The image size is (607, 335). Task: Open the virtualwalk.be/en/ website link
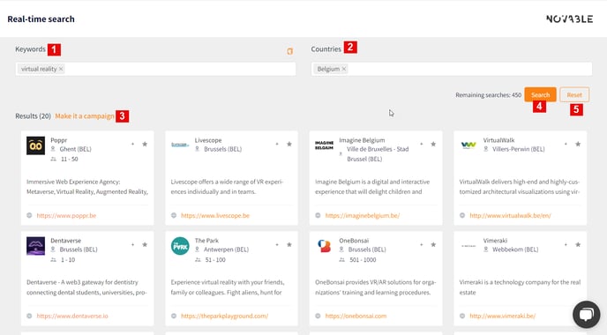click(x=510, y=215)
